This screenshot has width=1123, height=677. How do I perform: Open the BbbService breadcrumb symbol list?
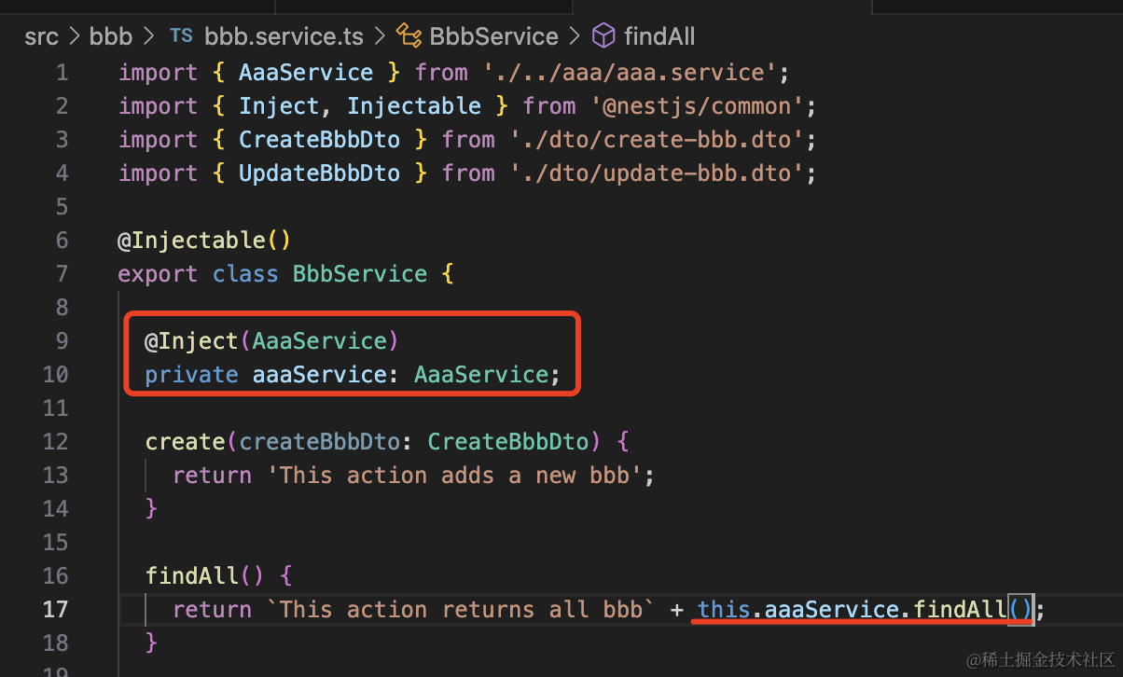tap(493, 36)
